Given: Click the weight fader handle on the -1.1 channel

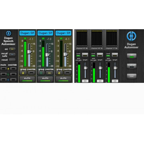Looking at the screenshot, I should [x=29, y=52].
